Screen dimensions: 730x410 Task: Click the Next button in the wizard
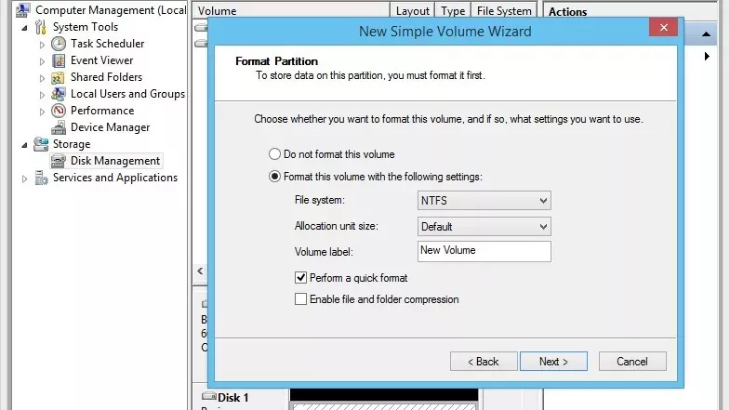(x=553, y=361)
